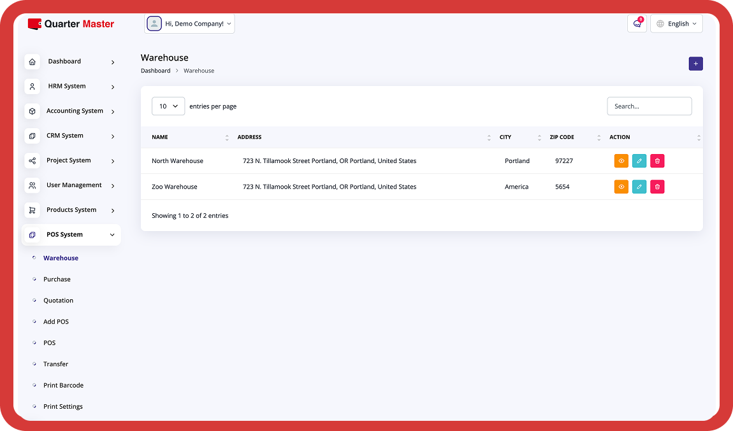
Task: Open the Dashboard breadcrumb link
Action: coord(156,70)
